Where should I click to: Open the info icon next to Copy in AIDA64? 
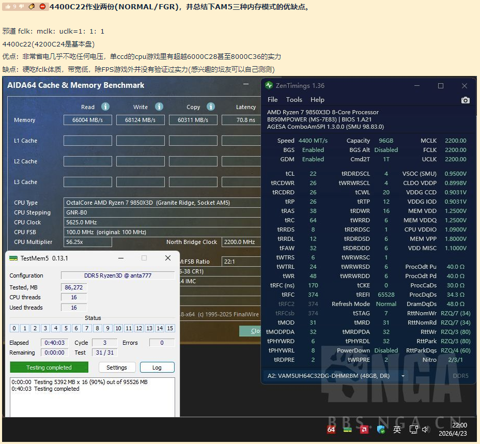tap(211, 106)
